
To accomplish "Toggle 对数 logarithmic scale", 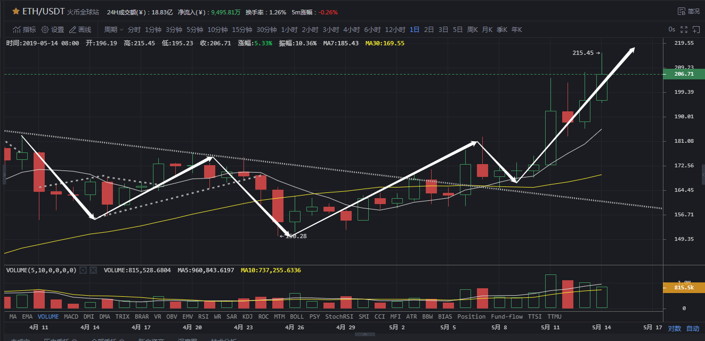I will pos(674,329).
